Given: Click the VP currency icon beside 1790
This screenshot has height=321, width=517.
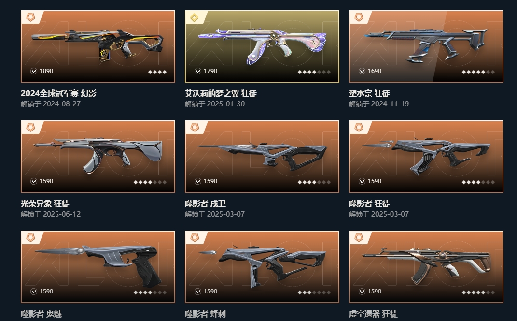Looking at the screenshot, I should [198, 71].
